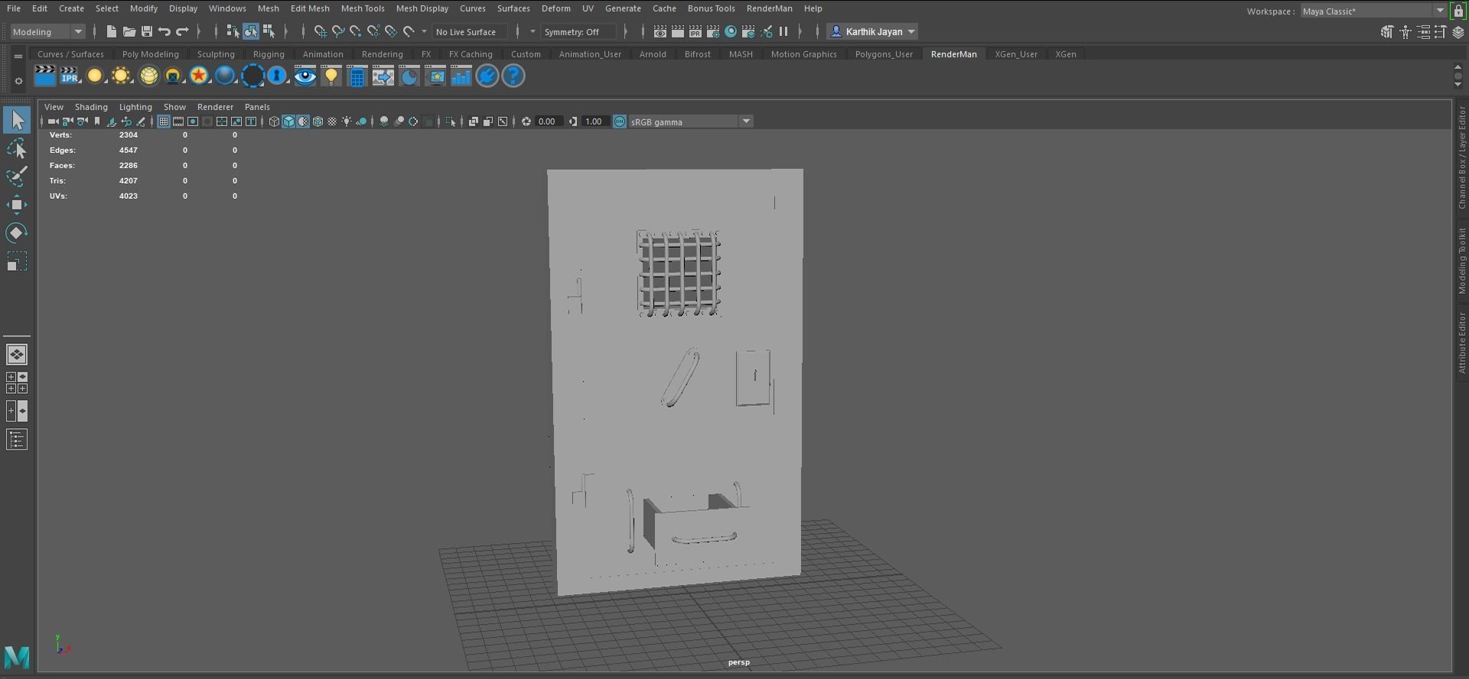Toggle Use All Lights bulb in viewport
The width and height of the screenshot is (1469, 679).
347,122
